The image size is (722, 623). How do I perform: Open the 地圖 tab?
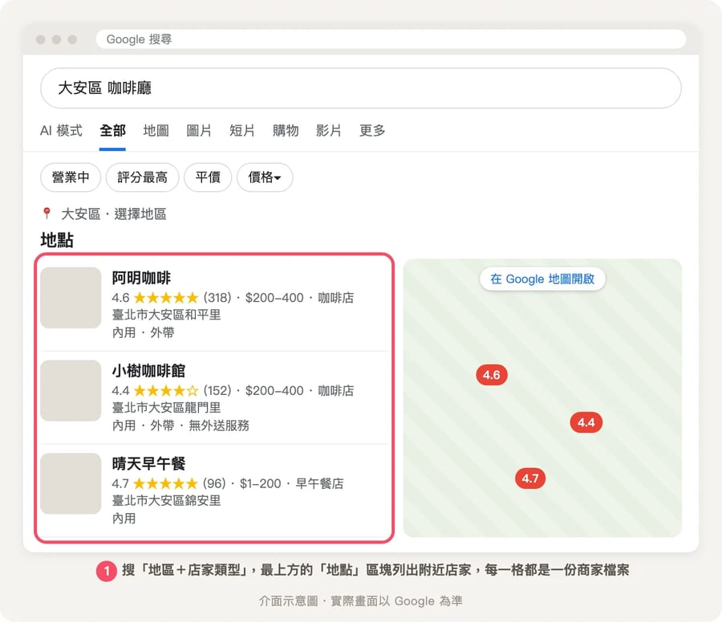pyautogui.click(x=156, y=131)
